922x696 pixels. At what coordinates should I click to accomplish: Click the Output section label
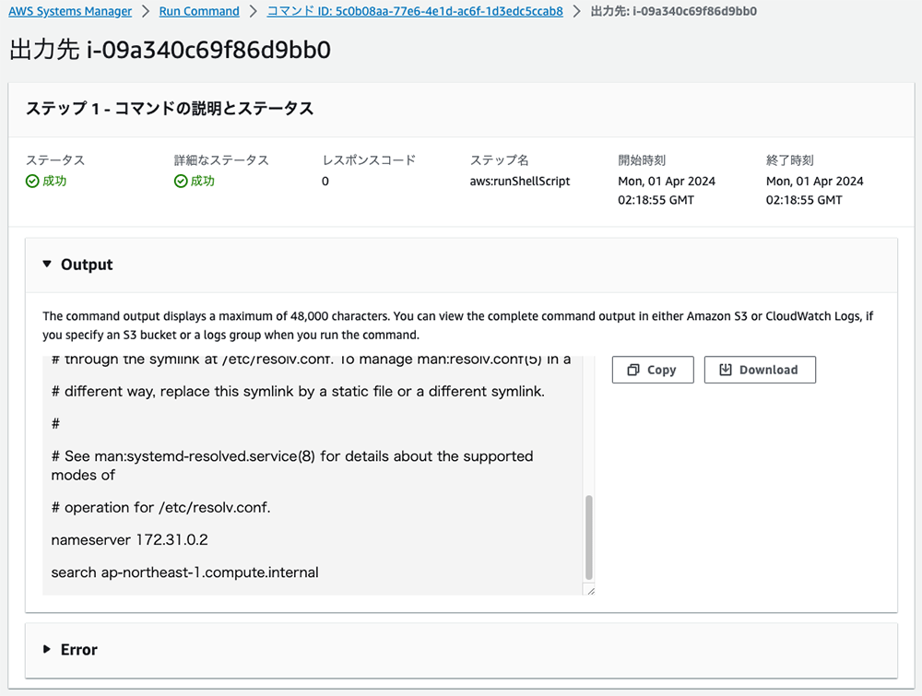[x=87, y=265]
